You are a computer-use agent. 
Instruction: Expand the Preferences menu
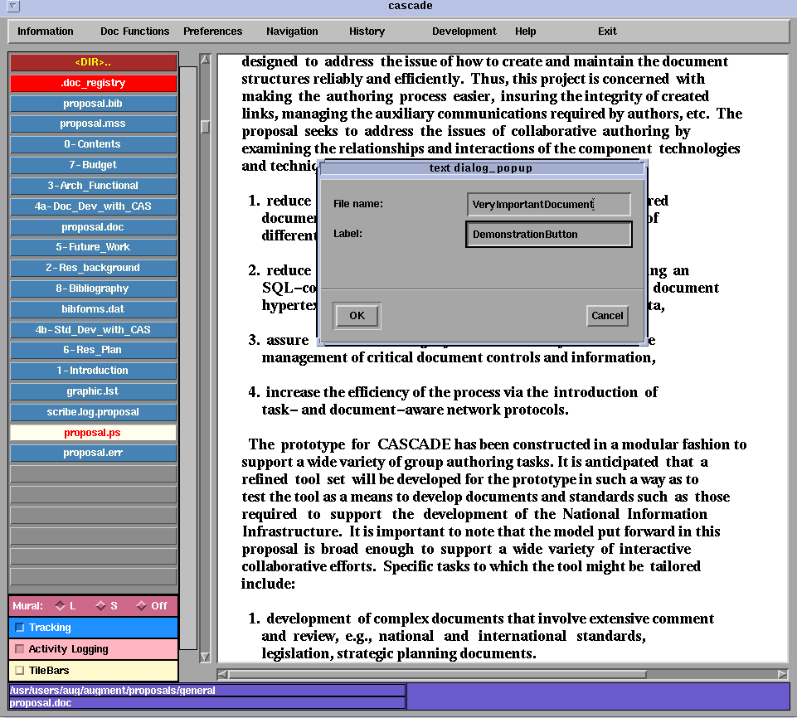point(212,32)
